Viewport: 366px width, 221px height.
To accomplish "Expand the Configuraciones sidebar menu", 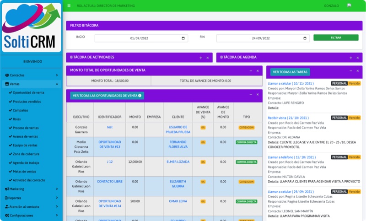I will click(32, 216).
